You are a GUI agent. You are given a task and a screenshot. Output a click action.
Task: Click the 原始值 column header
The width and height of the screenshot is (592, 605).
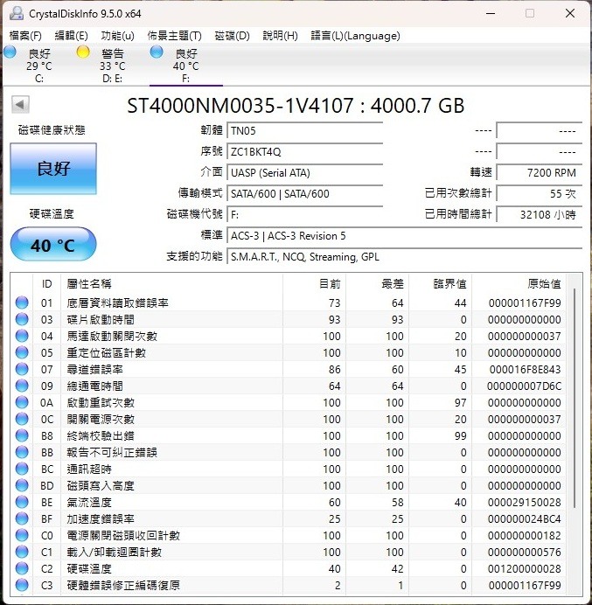pos(544,284)
